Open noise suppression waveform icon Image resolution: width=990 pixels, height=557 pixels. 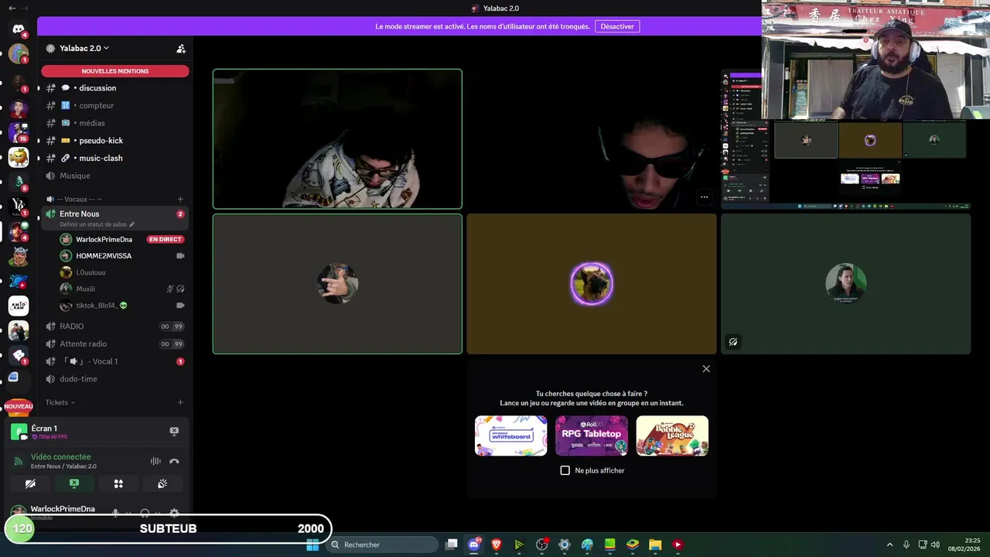155,461
